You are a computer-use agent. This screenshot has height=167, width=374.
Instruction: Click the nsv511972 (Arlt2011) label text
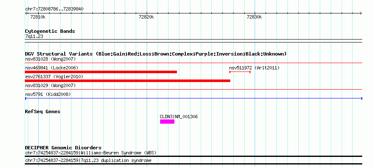254,68
